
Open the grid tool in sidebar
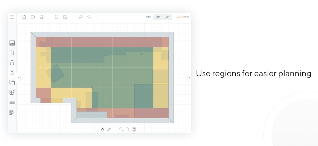pos(12,103)
